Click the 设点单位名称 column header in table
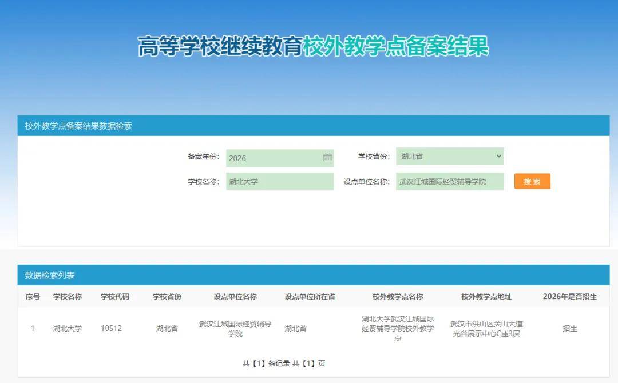 click(235, 297)
